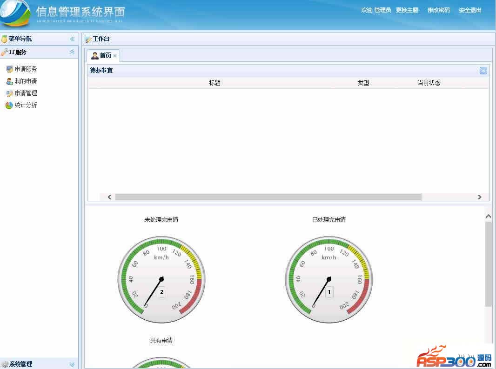Click the 已处理完申请 gauge
Screen dimensions: 496x369
click(x=329, y=280)
